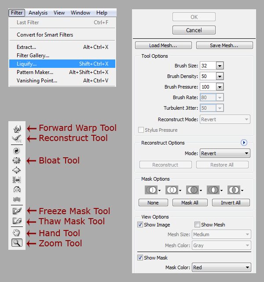Choose Liquify... from the Filter menu
Viewport: 264px width, 282px height.
point(62,63)
